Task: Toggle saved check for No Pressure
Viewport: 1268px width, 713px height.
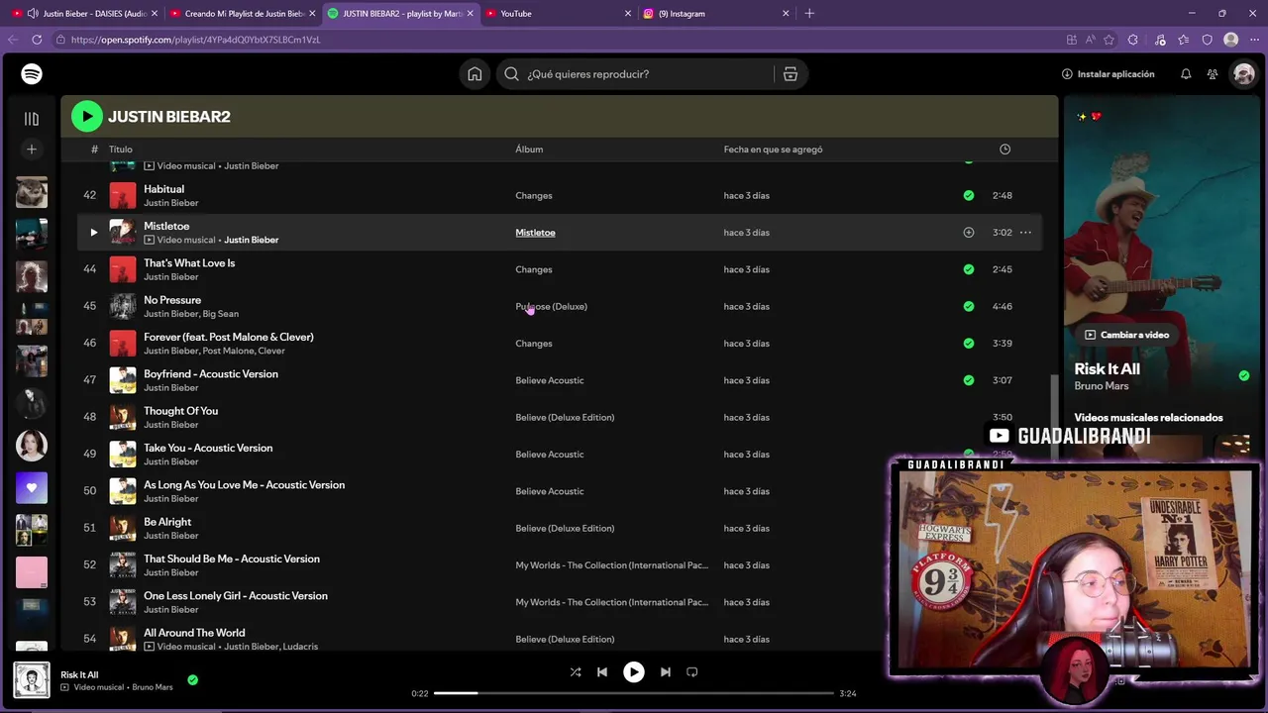Action: (969, 307)
